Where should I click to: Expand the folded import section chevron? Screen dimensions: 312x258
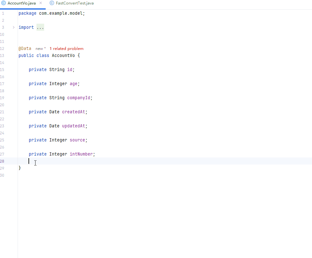pyautogui.click(x=13, y=27)
